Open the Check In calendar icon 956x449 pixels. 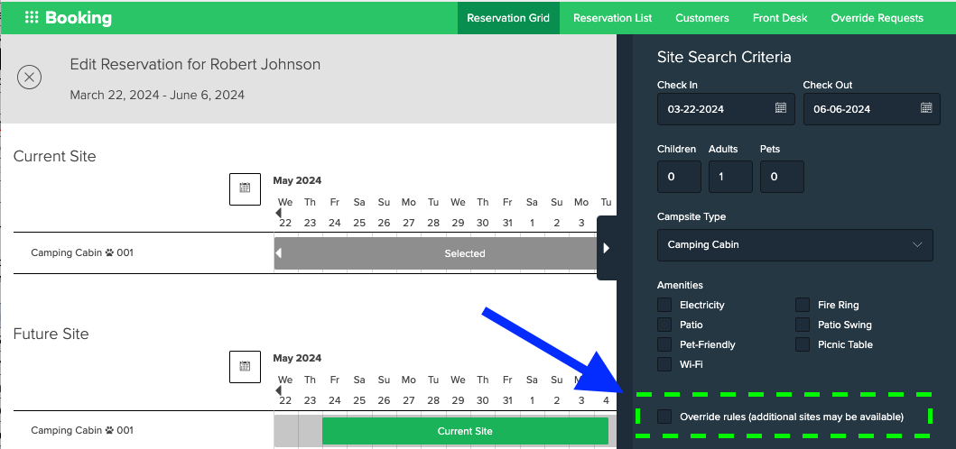point(781,108)
